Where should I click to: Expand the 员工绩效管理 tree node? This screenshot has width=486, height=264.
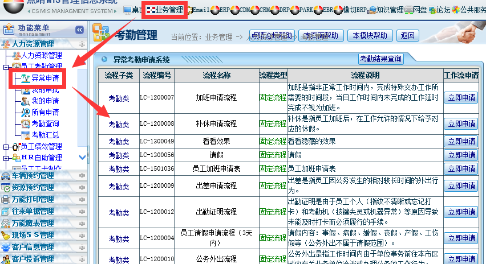(6, 147)
